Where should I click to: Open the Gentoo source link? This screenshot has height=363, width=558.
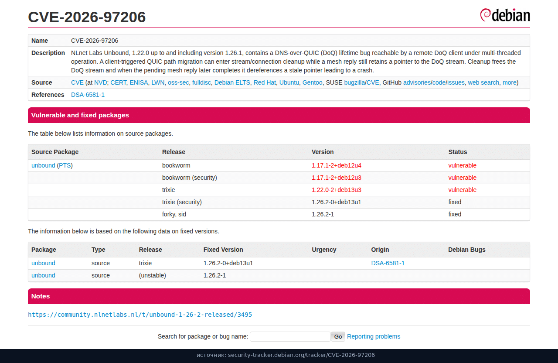click(x=313, y=82)
